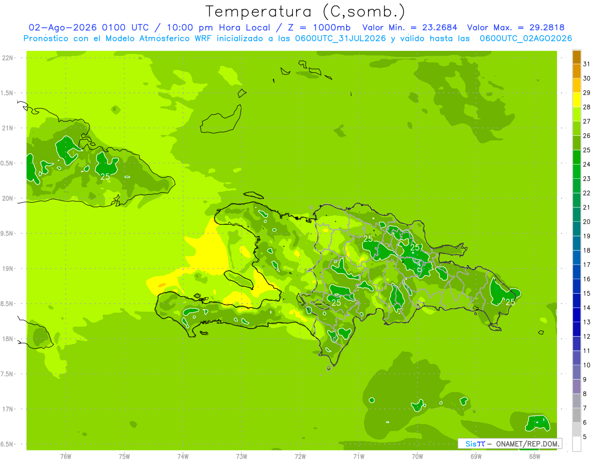Click the '21N' latitude label
Viewport: 600px width, 463px height.
[7, 128]
